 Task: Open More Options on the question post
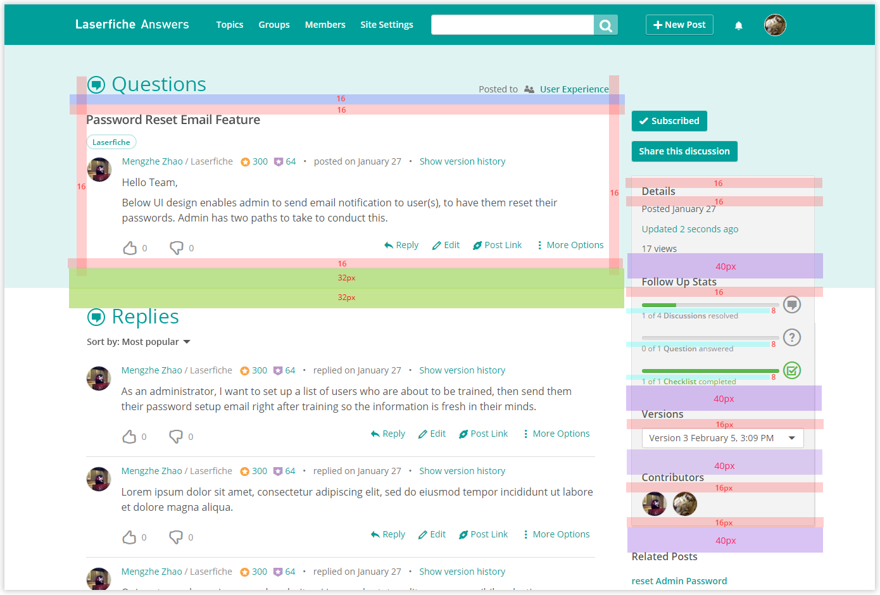coord(570,245)
